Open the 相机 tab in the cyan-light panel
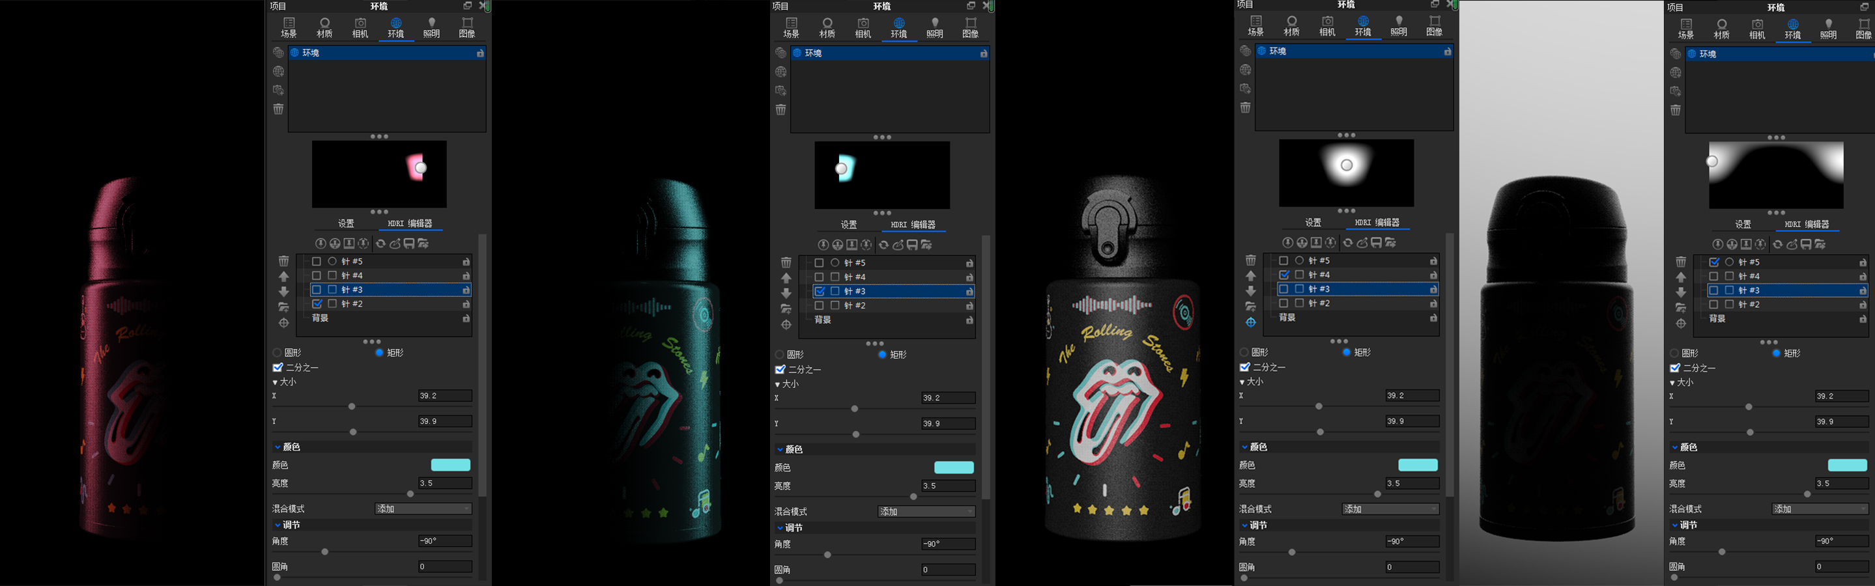This screenshot has height=586, width=1875. 863,27
